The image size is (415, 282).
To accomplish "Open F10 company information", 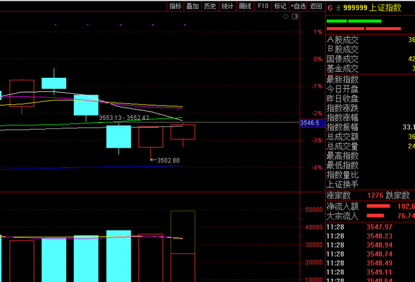I will (263, 6).
